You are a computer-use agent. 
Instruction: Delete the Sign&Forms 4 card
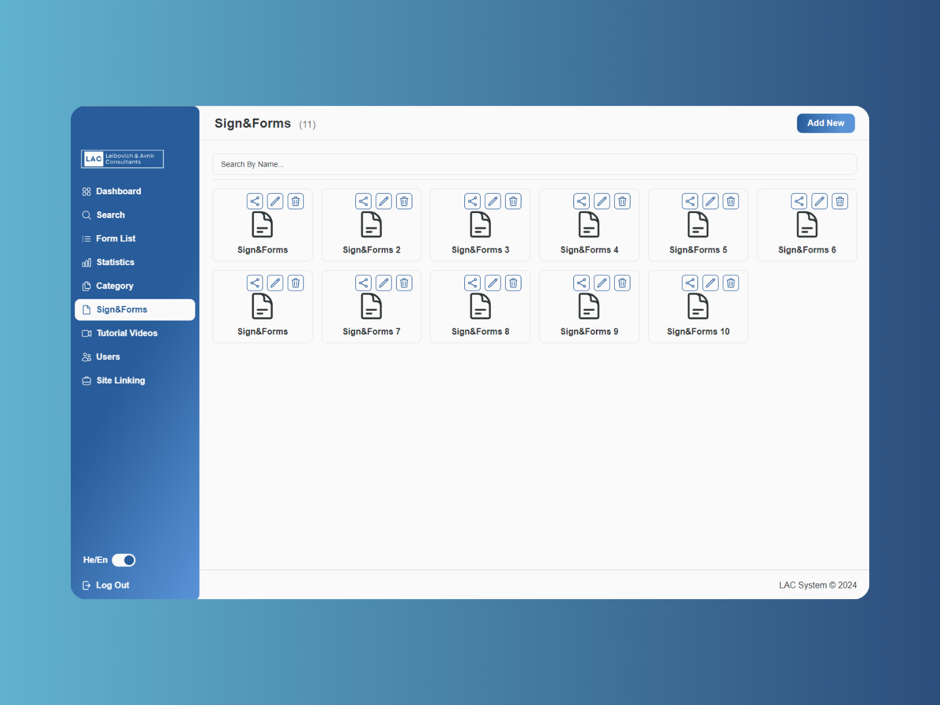coord(622,201)
